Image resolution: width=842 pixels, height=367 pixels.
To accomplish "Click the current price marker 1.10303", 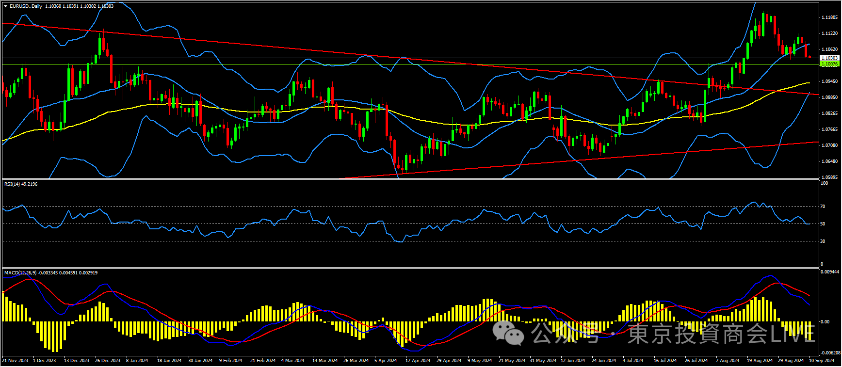I will 829,58.
